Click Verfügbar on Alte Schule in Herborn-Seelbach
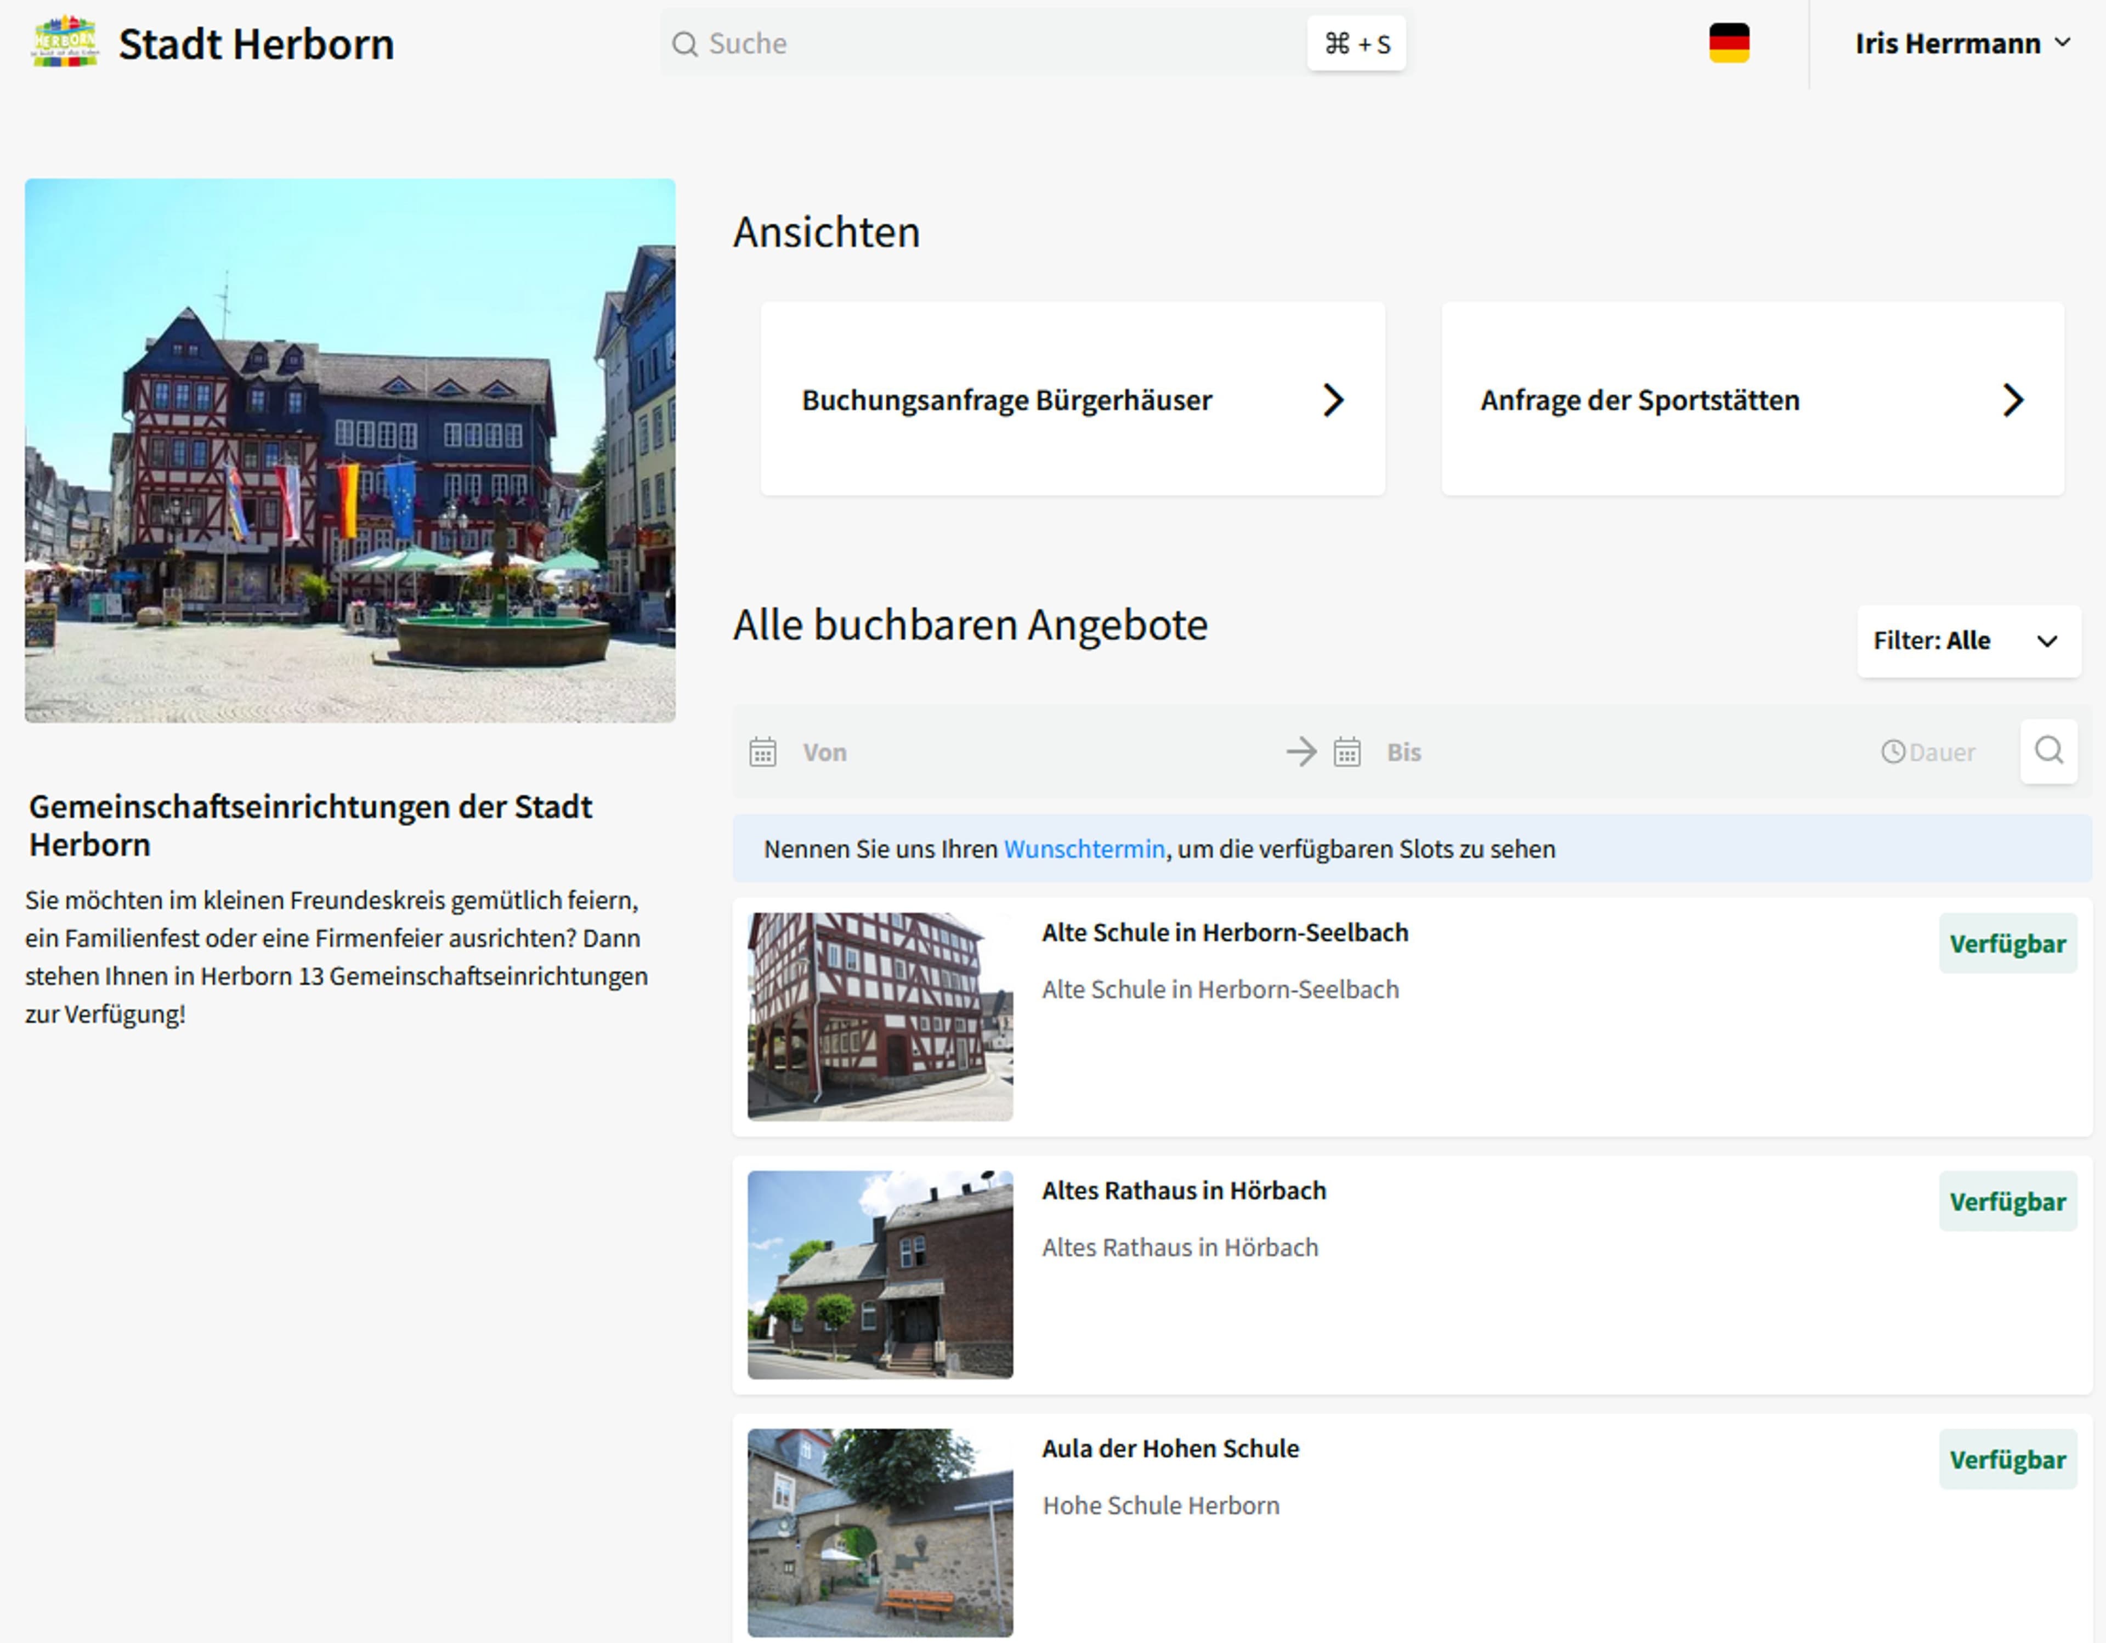Screen dimensions: 2106x1643 point(2008,943)
